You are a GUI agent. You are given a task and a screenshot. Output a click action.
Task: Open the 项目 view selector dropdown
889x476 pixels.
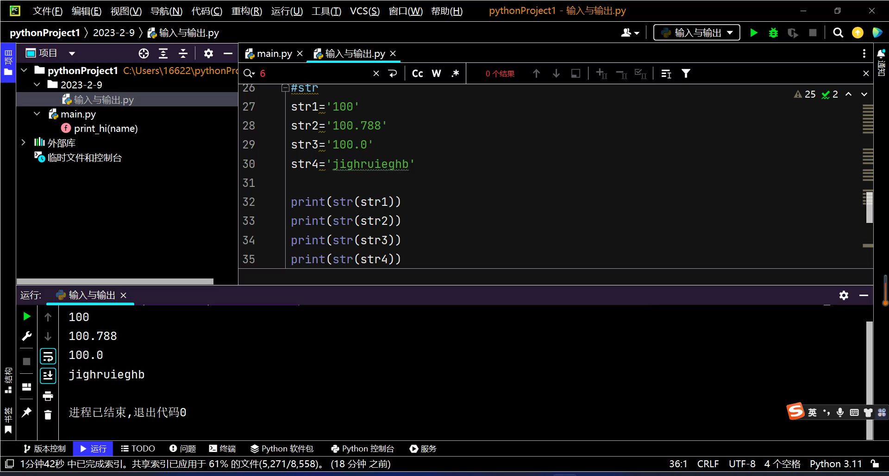pos(50,53)
